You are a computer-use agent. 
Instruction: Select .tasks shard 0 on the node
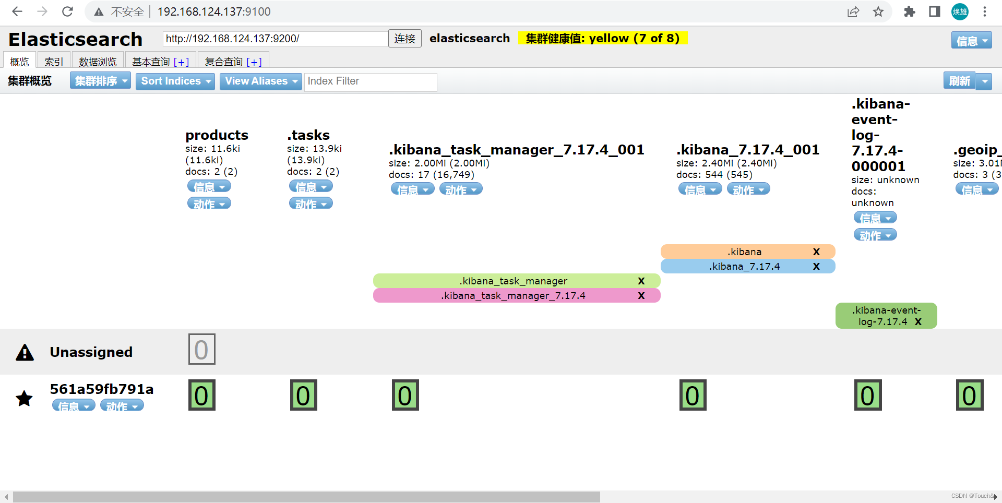[x=303, y=395]
